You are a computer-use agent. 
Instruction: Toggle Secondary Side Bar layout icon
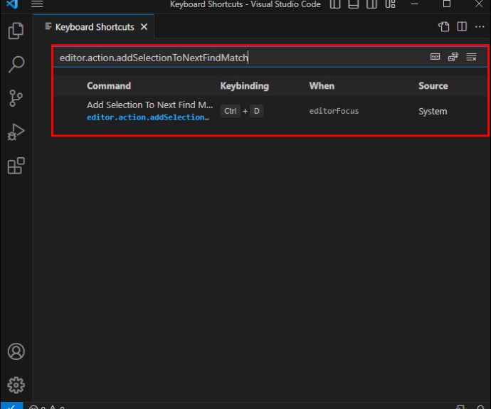point(371,4)
